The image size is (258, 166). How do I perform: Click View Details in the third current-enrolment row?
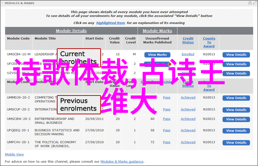click(236, 74)
